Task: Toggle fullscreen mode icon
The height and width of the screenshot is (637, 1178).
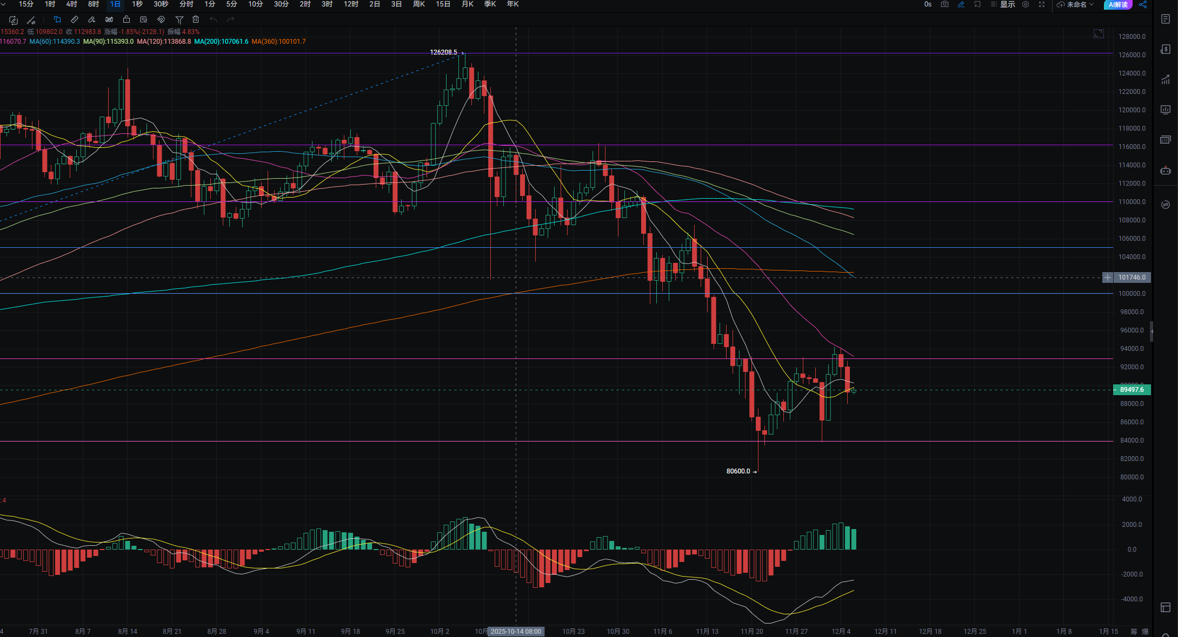Action: 1042,4
